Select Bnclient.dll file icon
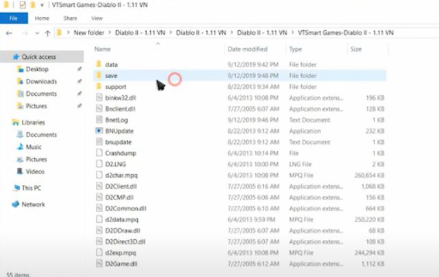The image size is (439, 277). pos(99,108)
